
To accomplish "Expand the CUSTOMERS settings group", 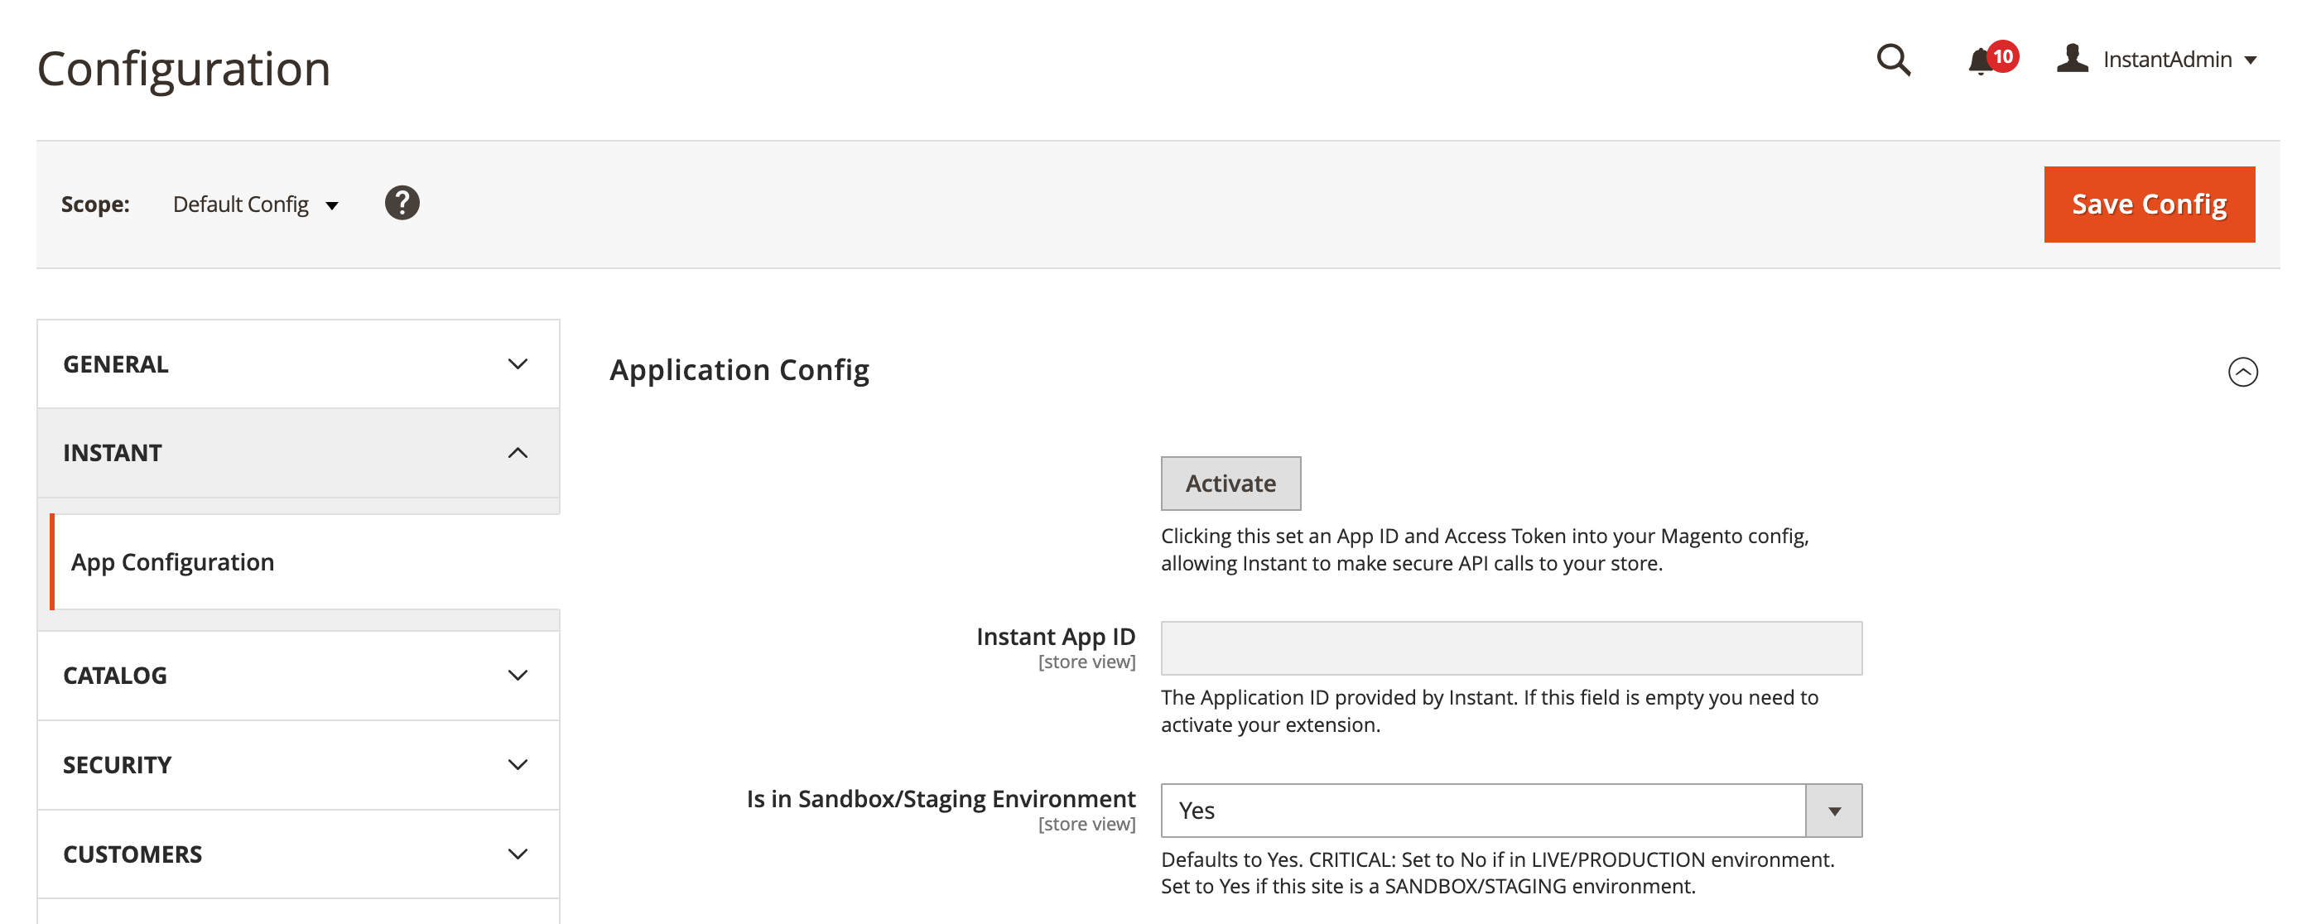I will [298, 854].
